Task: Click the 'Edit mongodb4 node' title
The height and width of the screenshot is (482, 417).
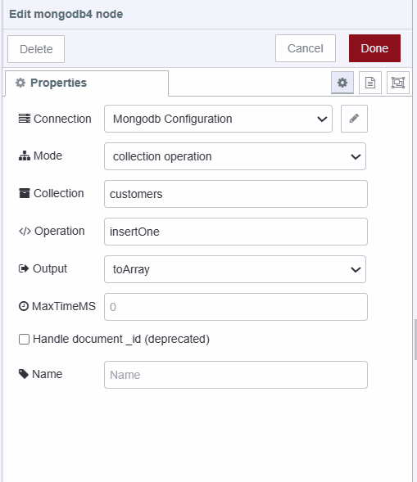Action: (x=66, y=14)
